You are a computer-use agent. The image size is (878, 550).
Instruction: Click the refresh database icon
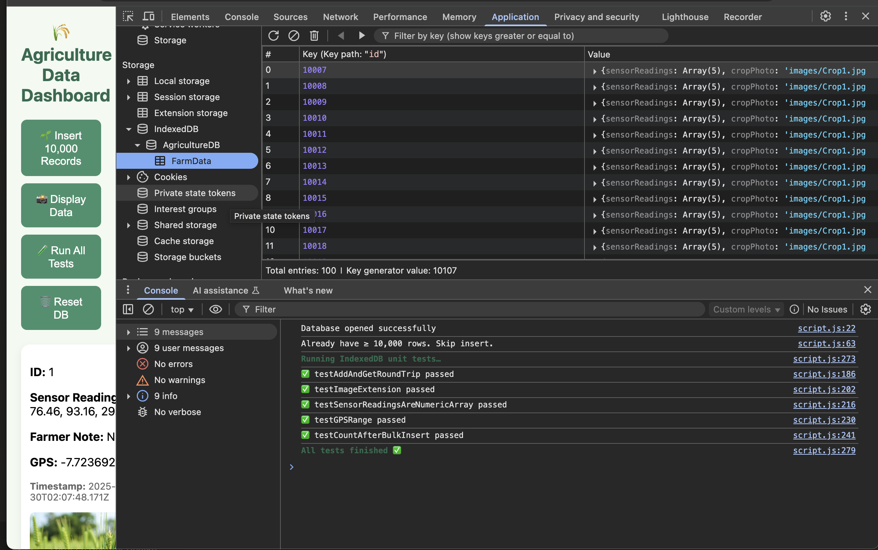coord(274,36)
